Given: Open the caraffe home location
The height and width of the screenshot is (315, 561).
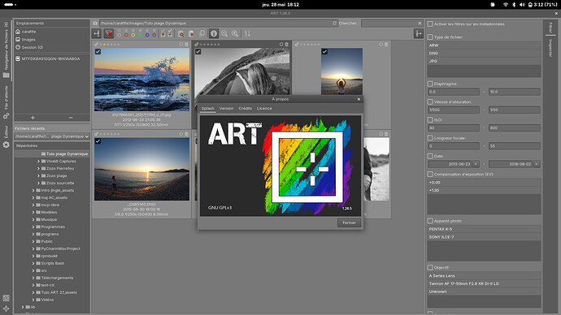Looking at the screenshot, I should 28,32.
